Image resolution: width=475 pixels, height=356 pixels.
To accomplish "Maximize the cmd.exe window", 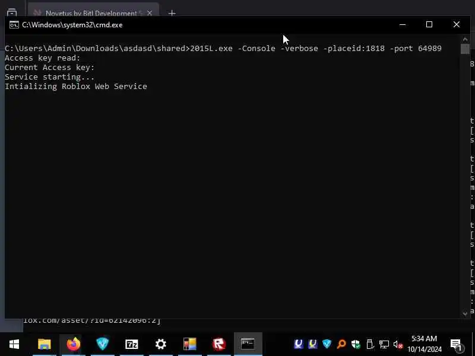I will tap(429, 24).
